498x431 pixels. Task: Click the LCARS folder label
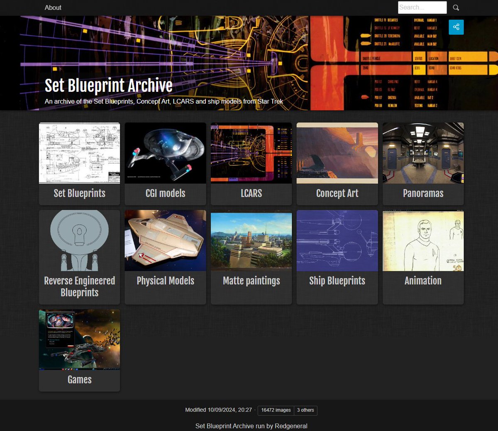251,193
